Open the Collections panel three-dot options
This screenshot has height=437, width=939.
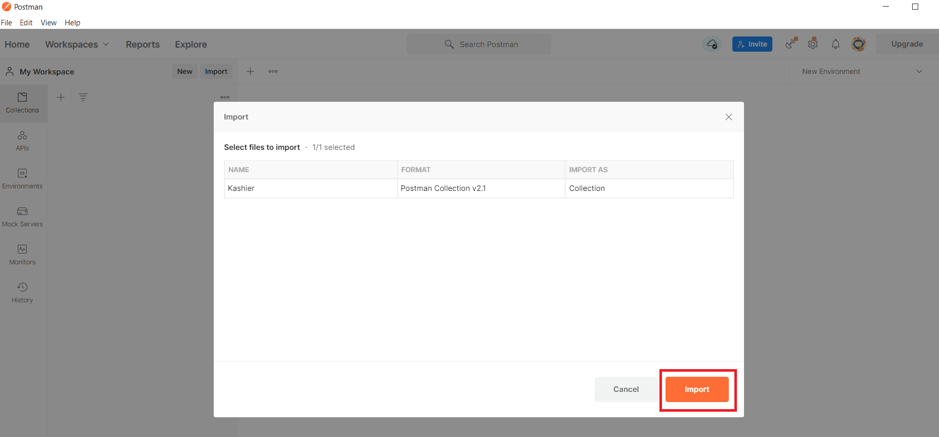225,97
